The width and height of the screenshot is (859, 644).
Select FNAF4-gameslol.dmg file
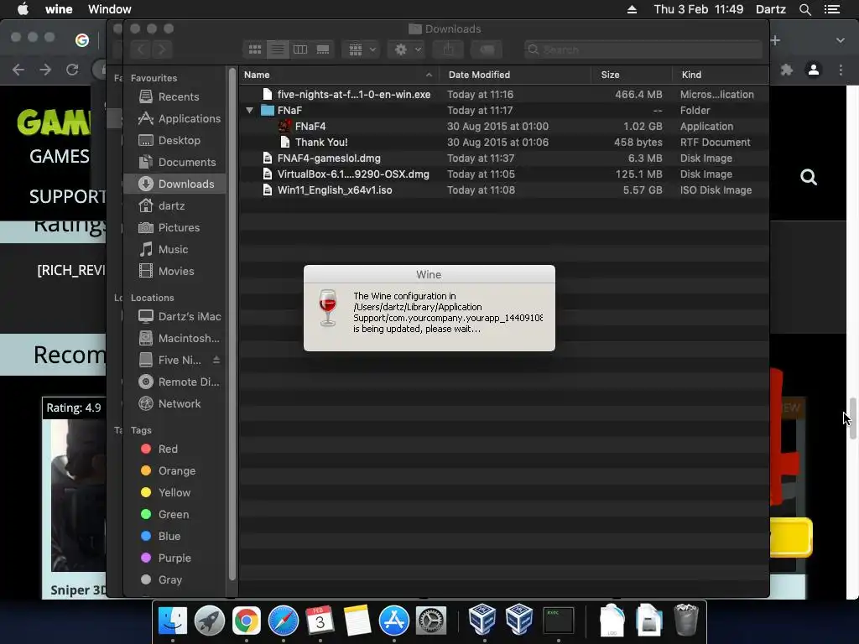504,158
